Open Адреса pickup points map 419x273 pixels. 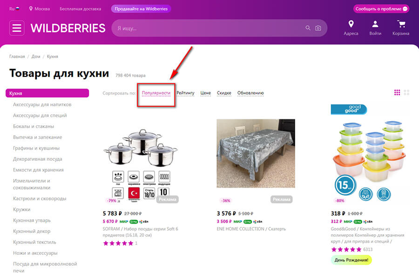point(351,27)
